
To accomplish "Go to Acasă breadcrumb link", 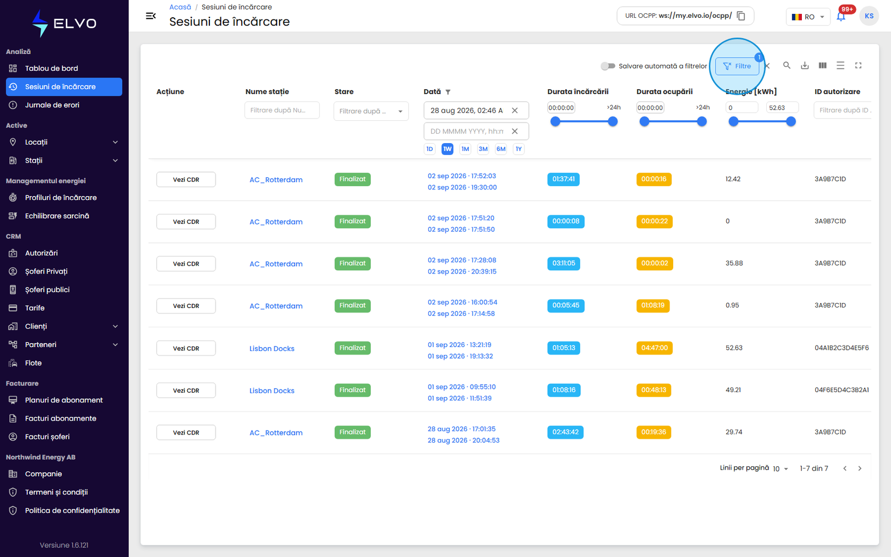I will (x=180, y=7).
